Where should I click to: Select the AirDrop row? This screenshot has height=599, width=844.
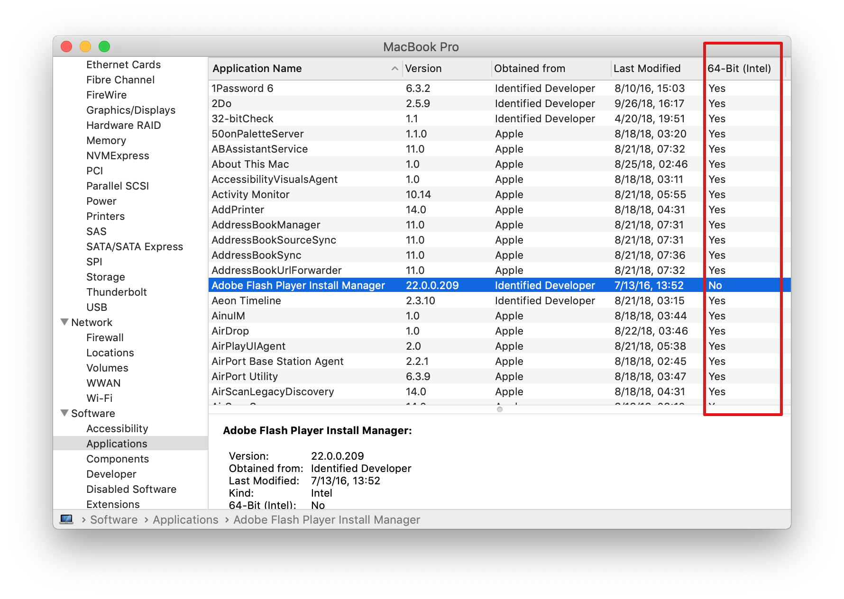[x=499, y=331]
